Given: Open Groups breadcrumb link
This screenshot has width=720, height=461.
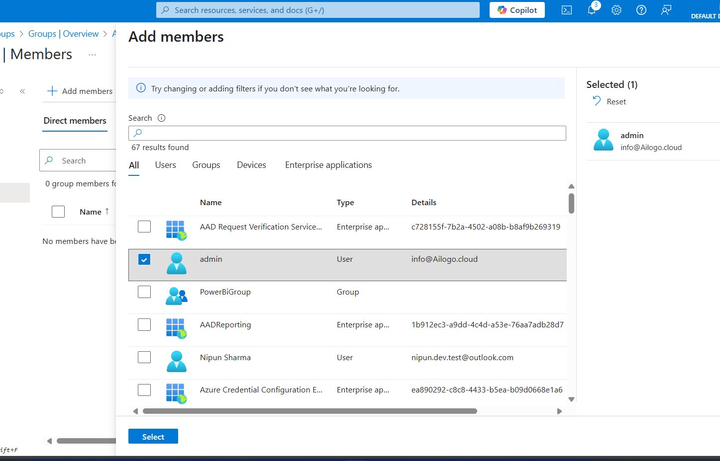Looking at the screenshot, I should (7, 34).
